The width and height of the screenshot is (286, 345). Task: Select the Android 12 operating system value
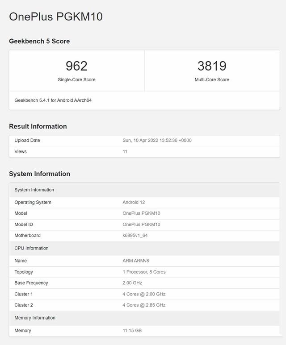pos(134,202)
